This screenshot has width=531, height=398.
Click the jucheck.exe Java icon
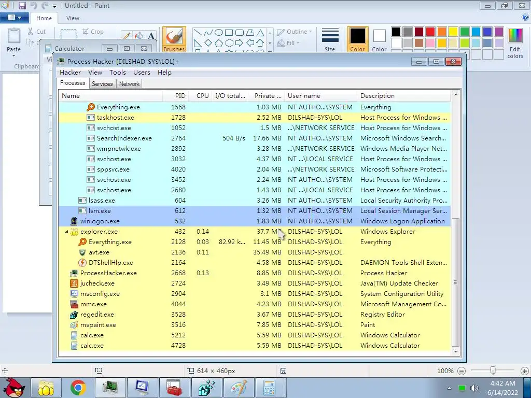point(74,283)
